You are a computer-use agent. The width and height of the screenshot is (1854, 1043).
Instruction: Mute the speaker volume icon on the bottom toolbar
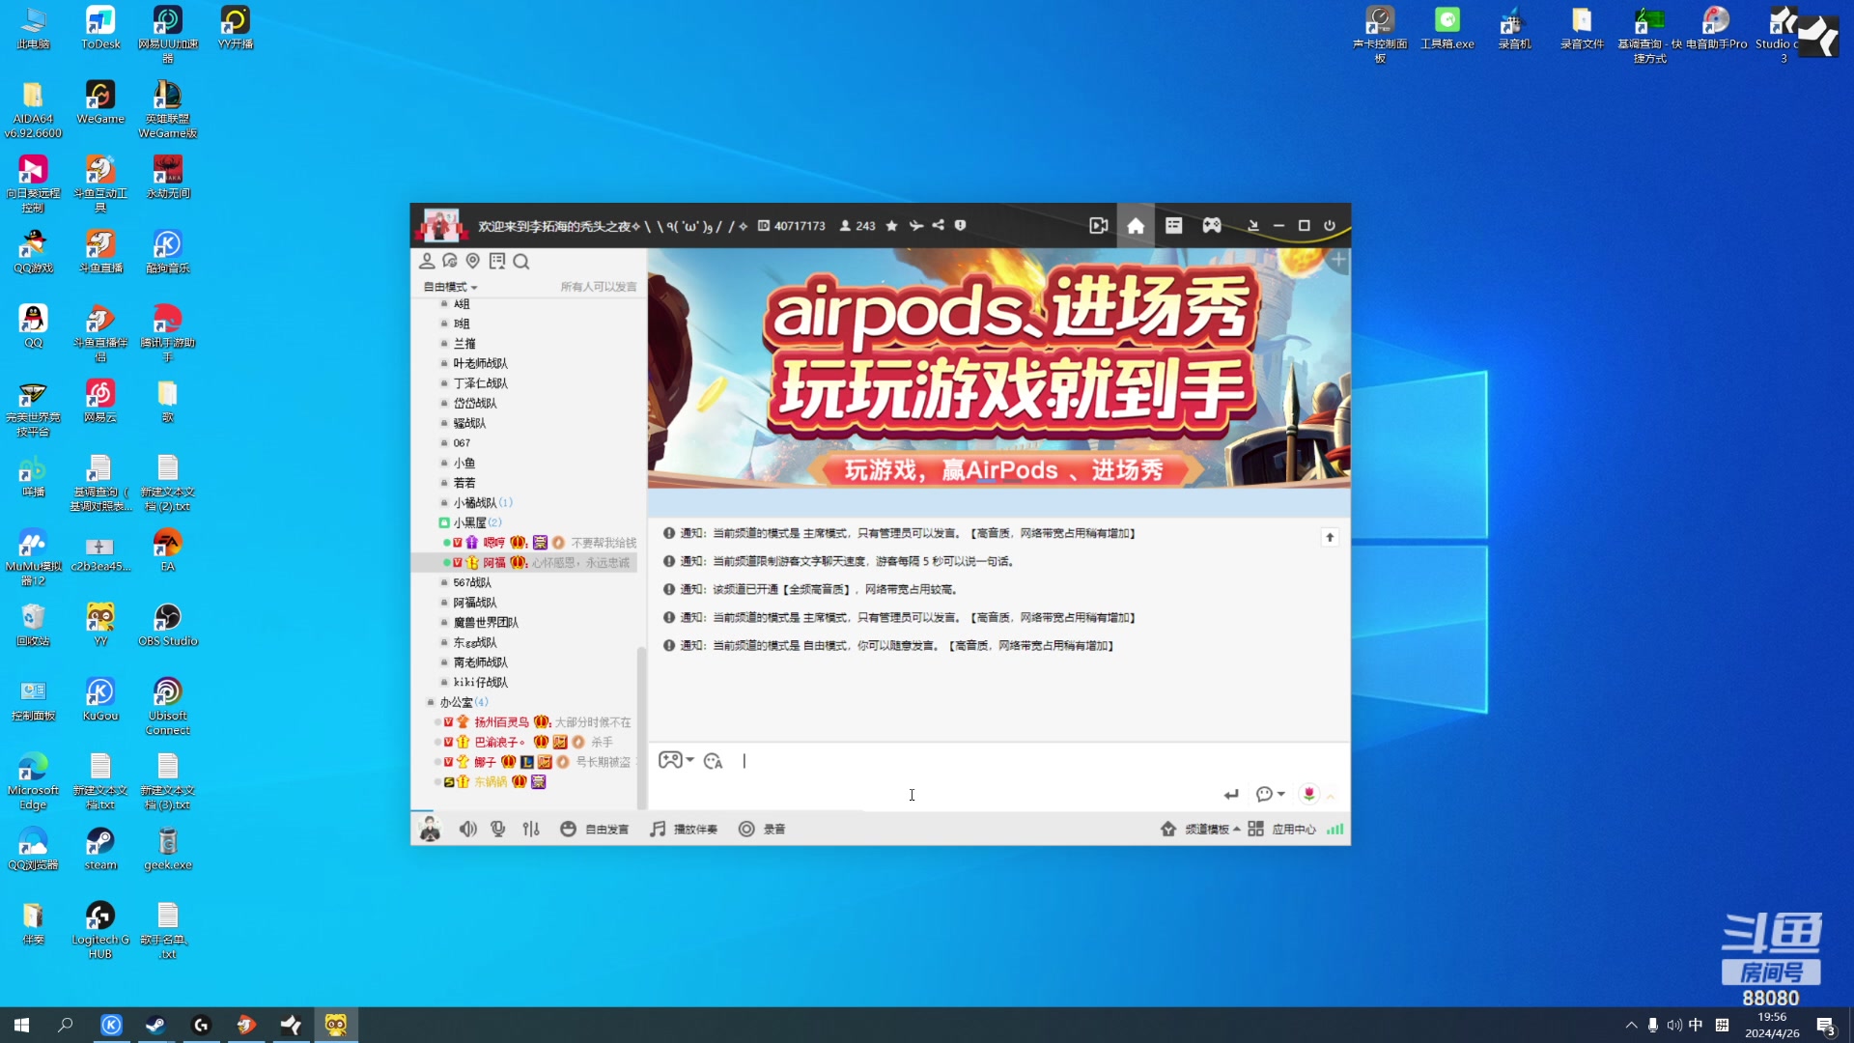(468, 829)
